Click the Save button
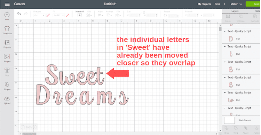261x135 pixels. coord(217,4)
